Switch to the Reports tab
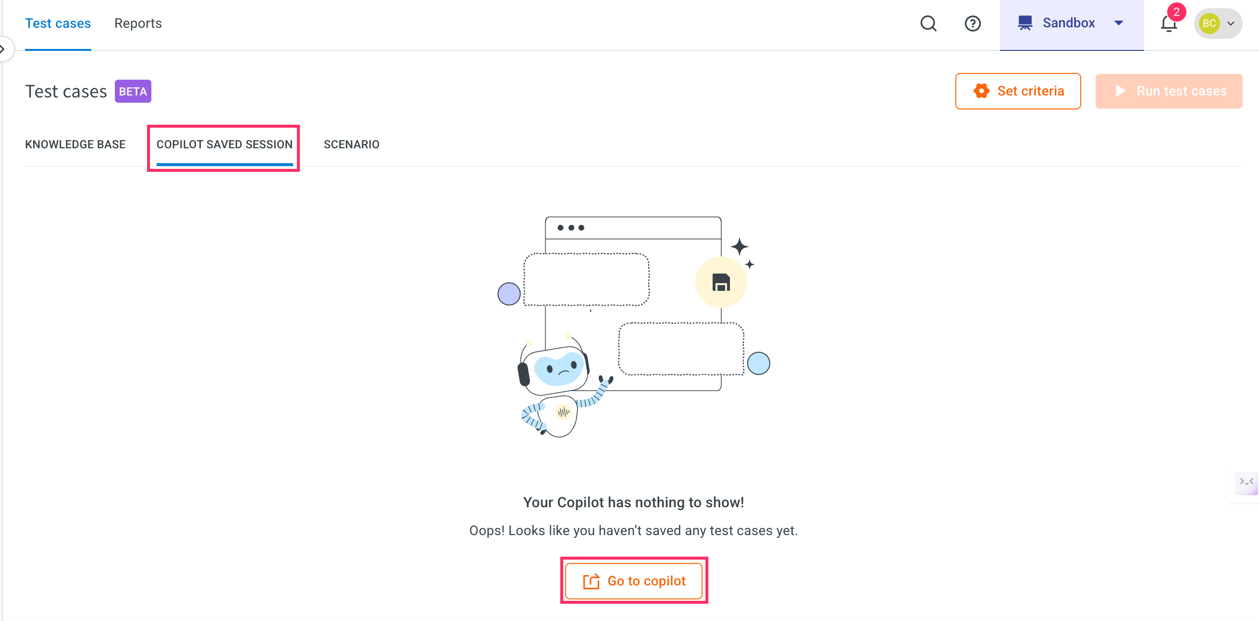This screenshot has height=621, width=1259. coord(138,24)
